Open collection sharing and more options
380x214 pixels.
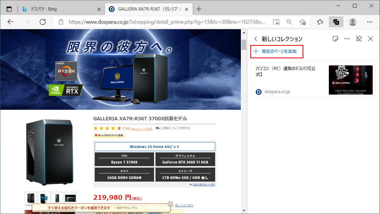(x=347, y=39)
